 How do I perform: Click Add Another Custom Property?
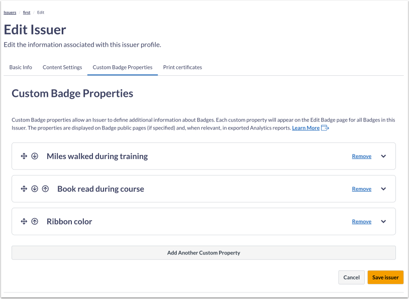204,252
